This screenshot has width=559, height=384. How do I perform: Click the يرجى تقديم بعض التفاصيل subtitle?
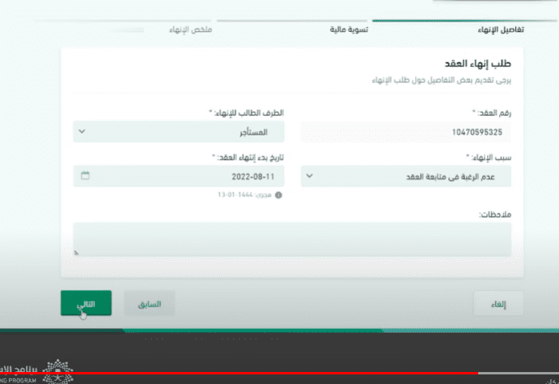(442, 80)
